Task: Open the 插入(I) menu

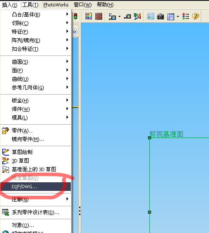Action: coord(9,5)
